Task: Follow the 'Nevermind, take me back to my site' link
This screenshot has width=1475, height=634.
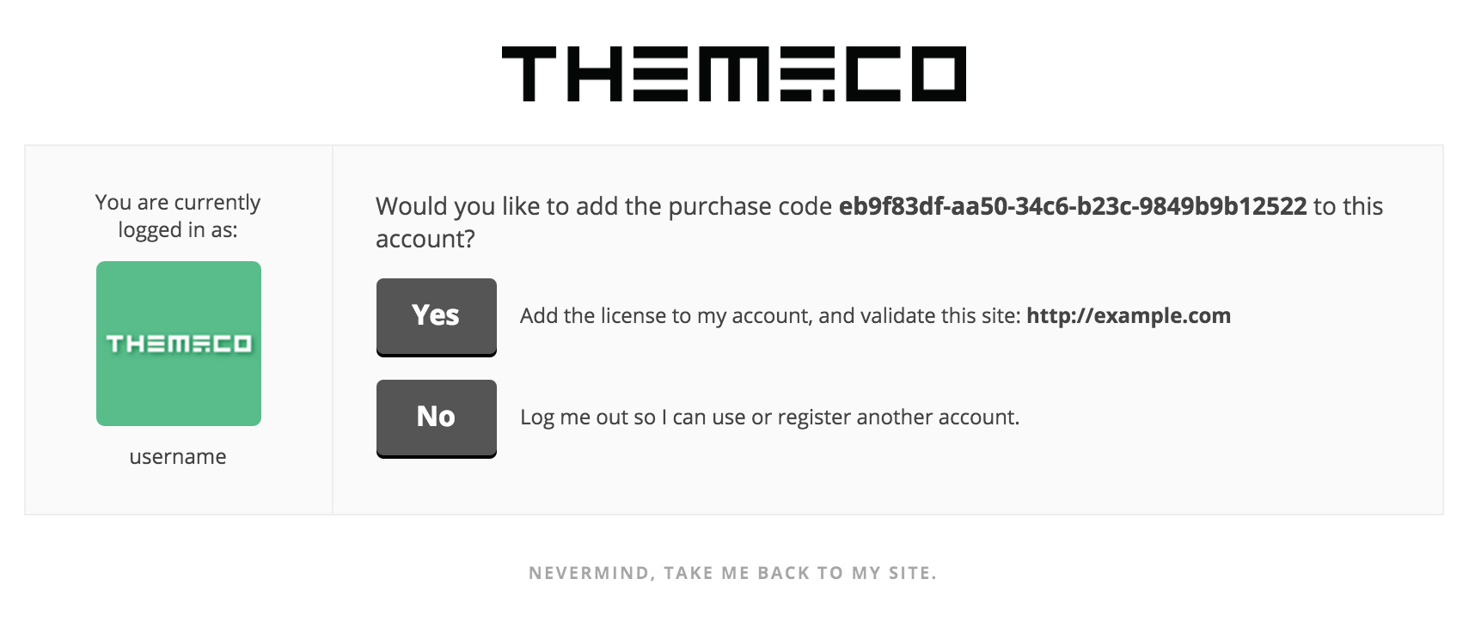Action: click(x=732, y=573)
